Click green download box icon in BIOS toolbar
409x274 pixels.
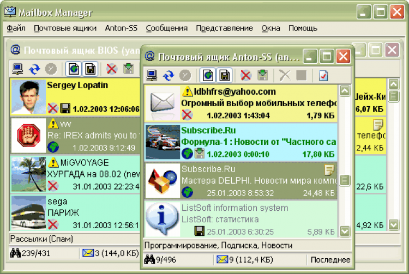[128, 69]
